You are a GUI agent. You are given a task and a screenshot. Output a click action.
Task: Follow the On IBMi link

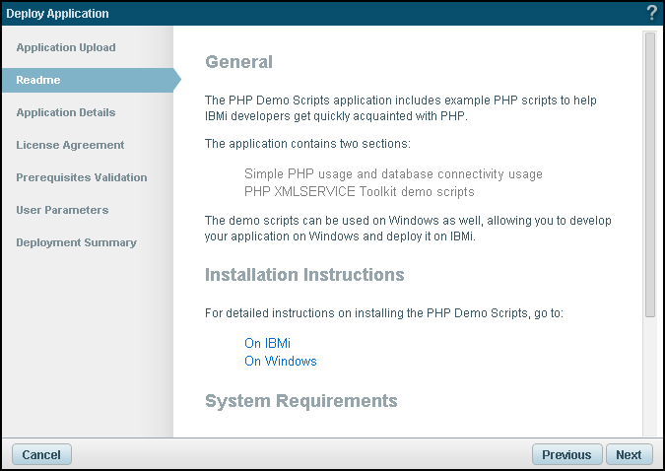[x=267, y=343]
